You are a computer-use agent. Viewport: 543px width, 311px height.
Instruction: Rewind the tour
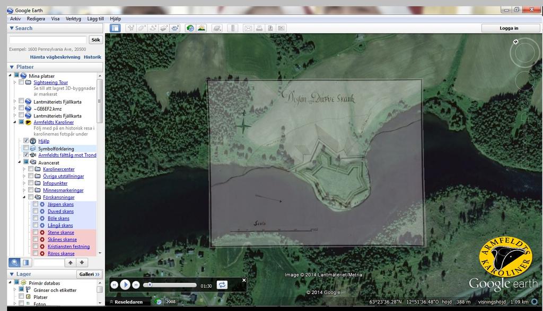coord(115,285)
